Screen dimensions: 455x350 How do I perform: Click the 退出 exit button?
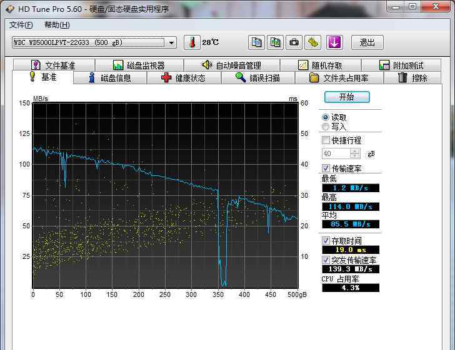tap(367, 42)
